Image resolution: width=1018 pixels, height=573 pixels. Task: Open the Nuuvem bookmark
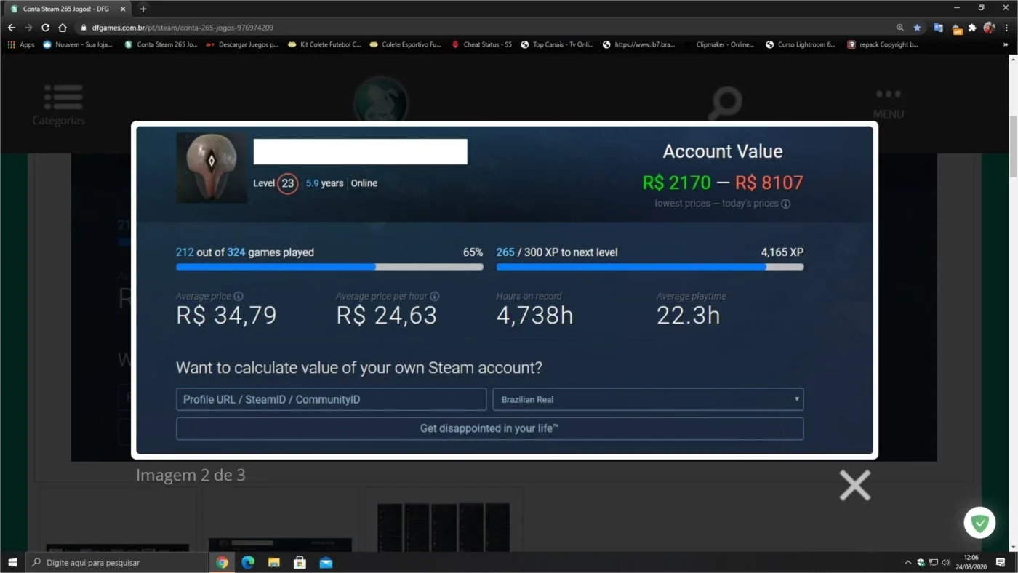click(x=78, y=44)
